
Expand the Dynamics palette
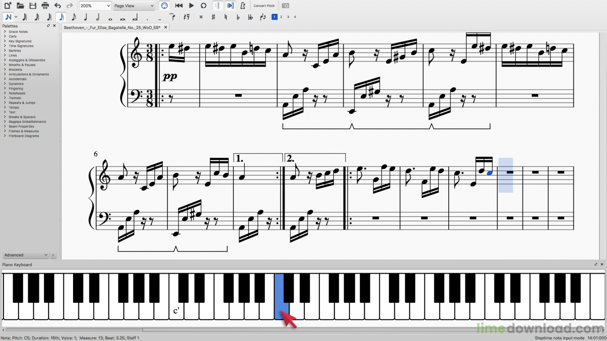coord(15,84)
